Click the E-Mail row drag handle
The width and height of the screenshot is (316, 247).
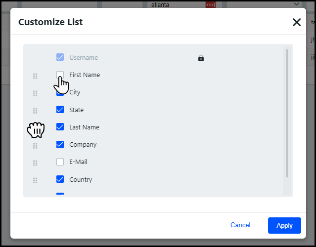(x=35, y=163)
